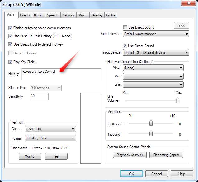Click the SFX button
Screen dimensions: 198x182
click(181, 26)
